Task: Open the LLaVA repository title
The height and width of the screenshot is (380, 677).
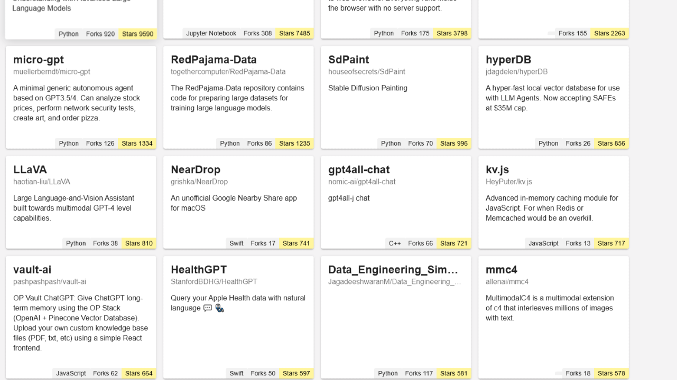Action: pyautogui.click(x=30, y=169)
